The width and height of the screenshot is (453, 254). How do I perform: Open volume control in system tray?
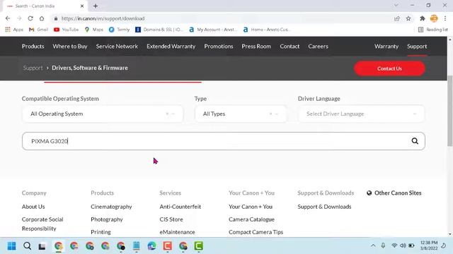[x=403, y=246]
